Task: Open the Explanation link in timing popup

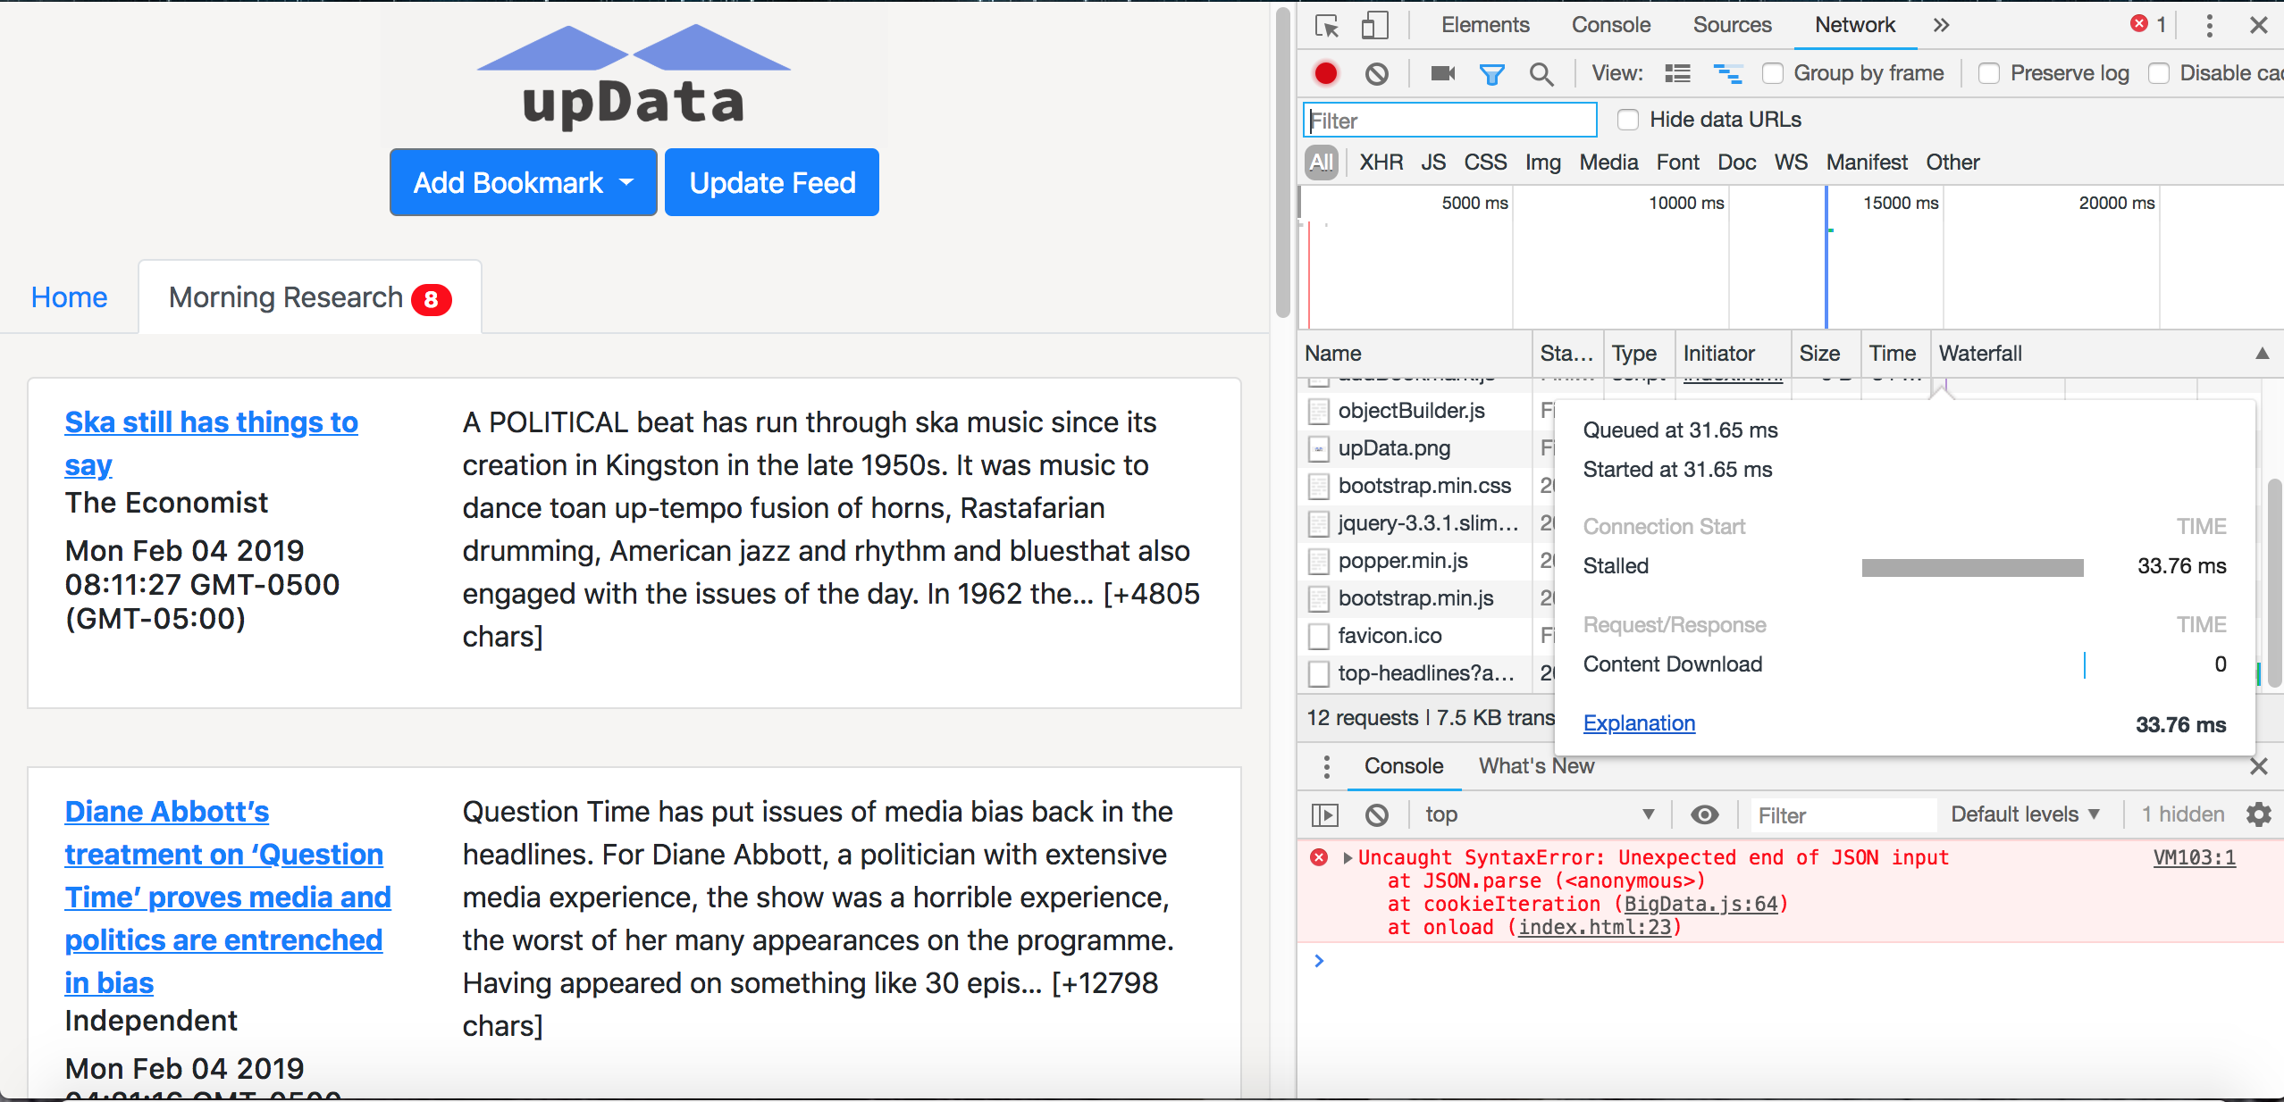Action: [x=1639, y=723]
